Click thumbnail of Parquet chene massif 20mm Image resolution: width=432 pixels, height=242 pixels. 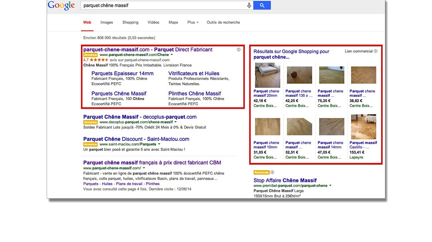coord(267,75)
